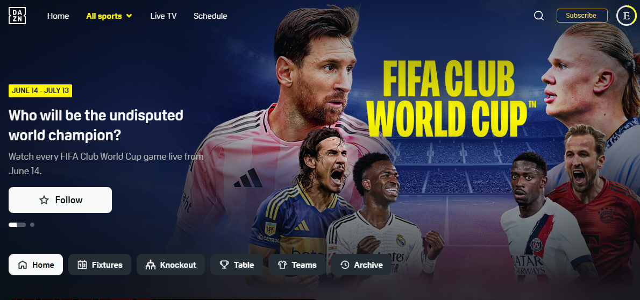Open the Schedule page
This screenshot has height=300, width=640.
tap(210, 16)
